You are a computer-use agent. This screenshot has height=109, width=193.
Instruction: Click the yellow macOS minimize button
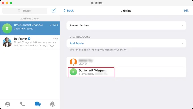coord(7,3)
